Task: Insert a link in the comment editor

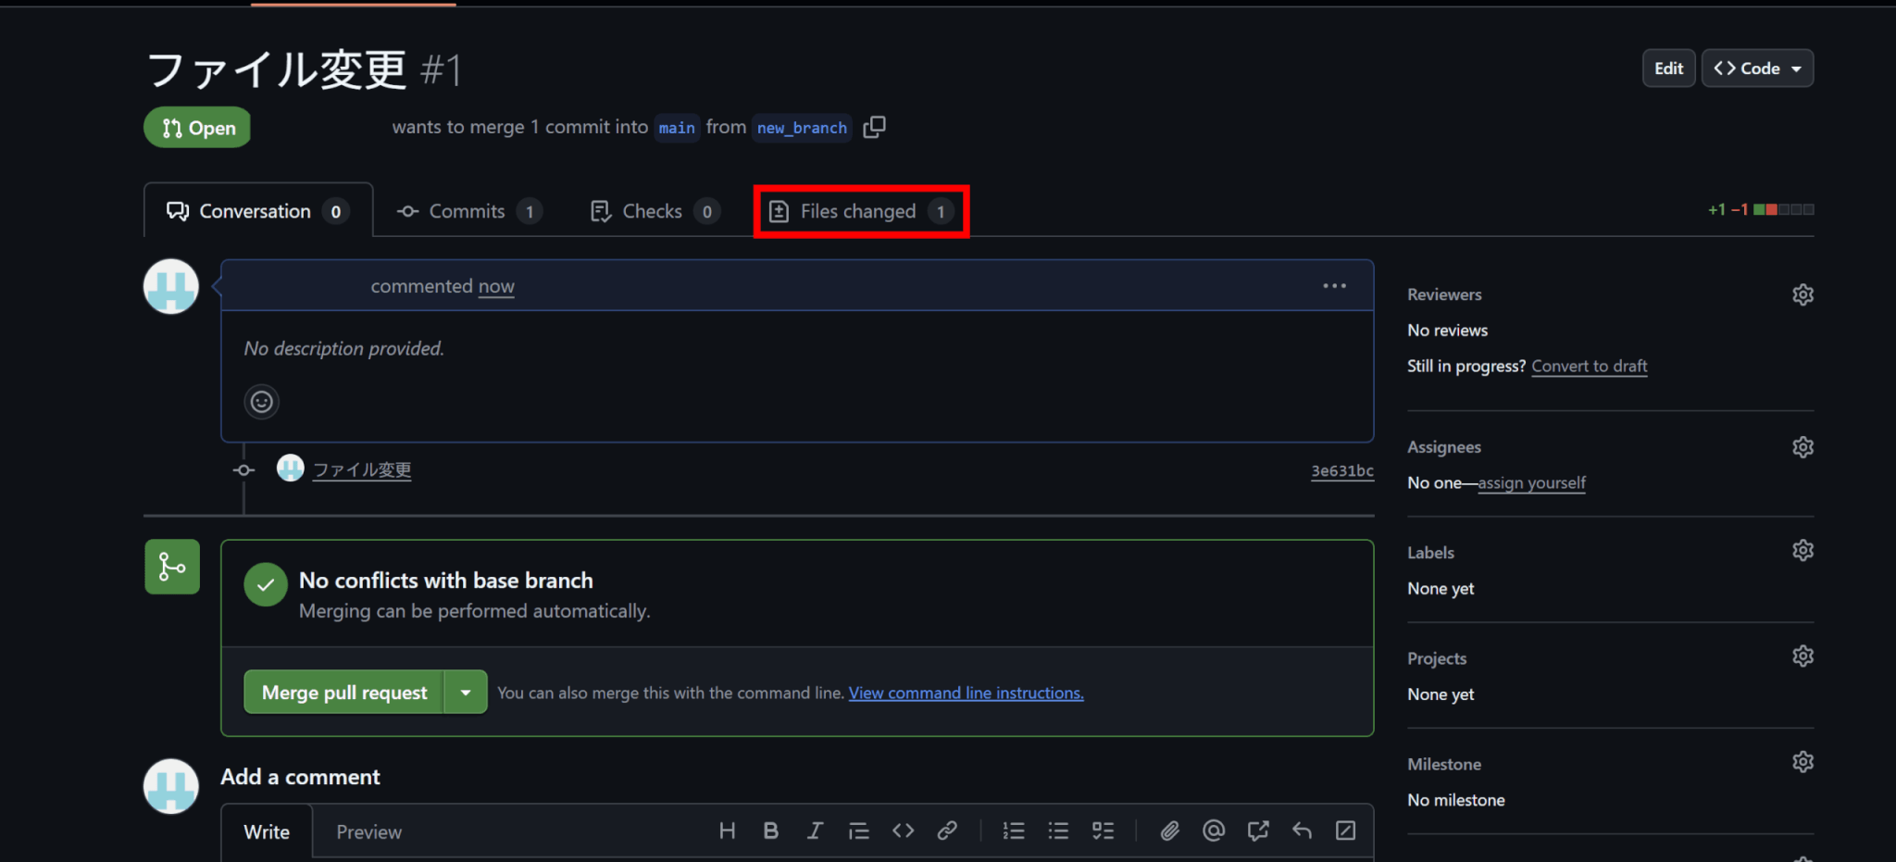Action: [x=947, y=831]
